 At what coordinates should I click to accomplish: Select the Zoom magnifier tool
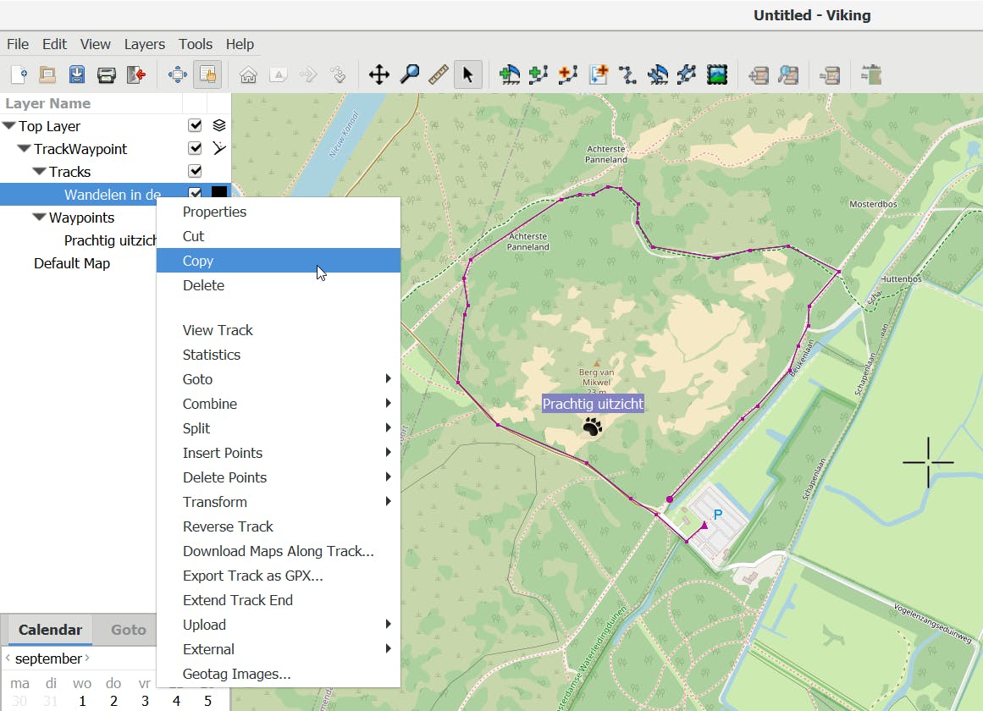[409, 74]
